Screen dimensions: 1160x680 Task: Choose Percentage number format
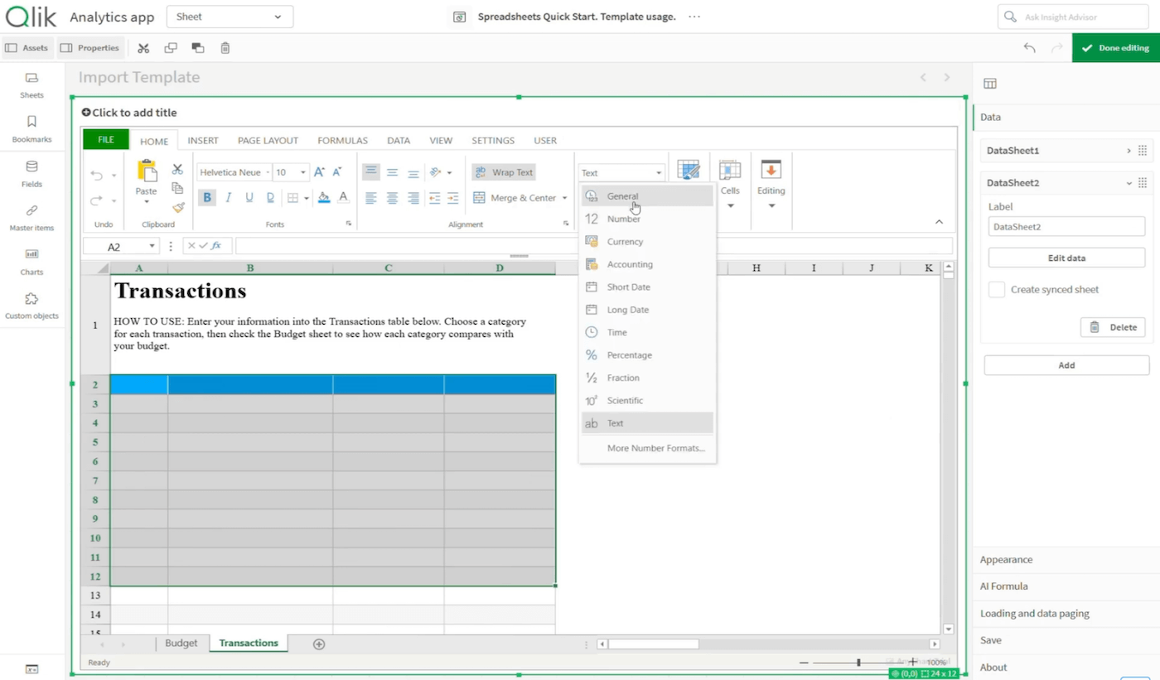point(647,355)
